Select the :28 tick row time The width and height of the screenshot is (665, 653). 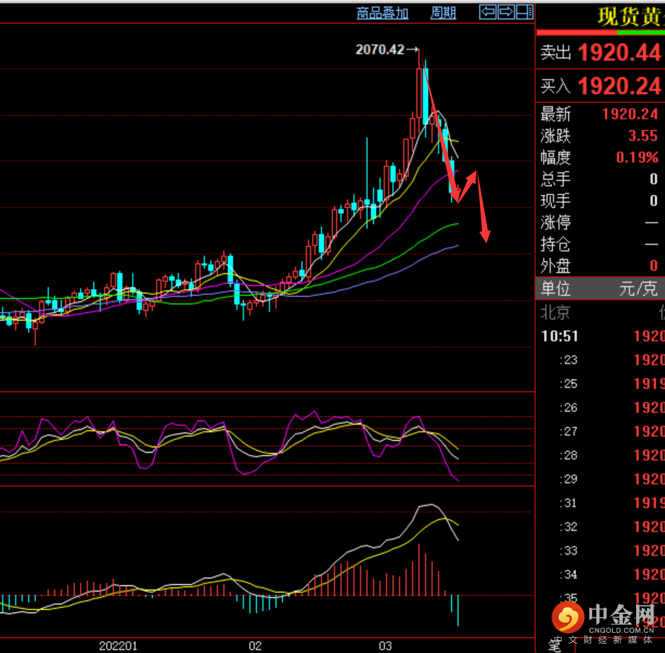pos(568,455)
